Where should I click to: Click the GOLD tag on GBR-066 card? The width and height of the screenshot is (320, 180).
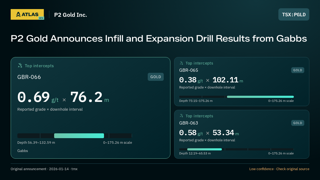(156, 77)
